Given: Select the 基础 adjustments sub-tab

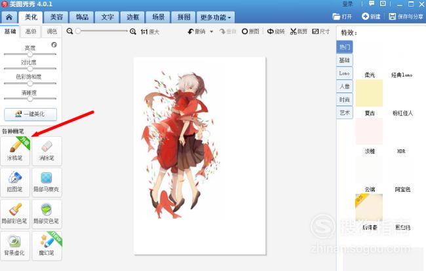Looking at the screenshot, I should tap(10, 31).
